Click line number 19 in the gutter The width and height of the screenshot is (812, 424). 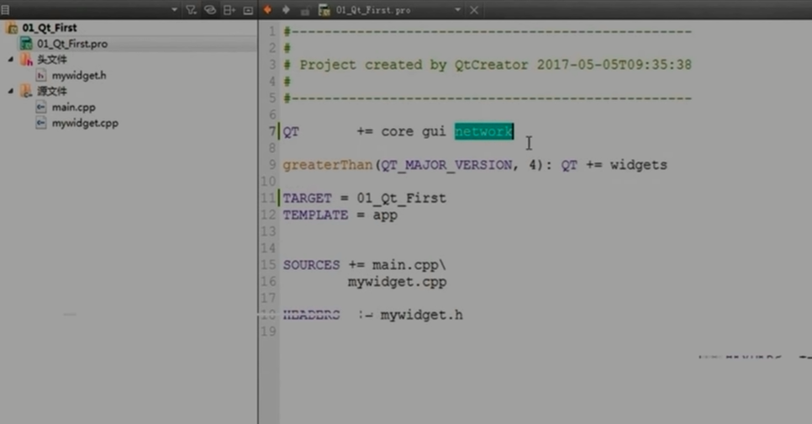click(x=268, y=331)
